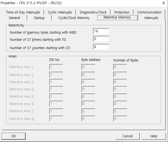
Task: Go to the Protection tab
Action: click(x=122, y=12)
